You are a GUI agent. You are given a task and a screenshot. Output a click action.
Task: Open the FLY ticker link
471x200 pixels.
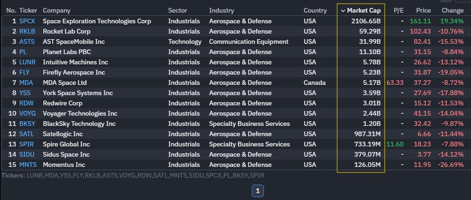point(24,72)
